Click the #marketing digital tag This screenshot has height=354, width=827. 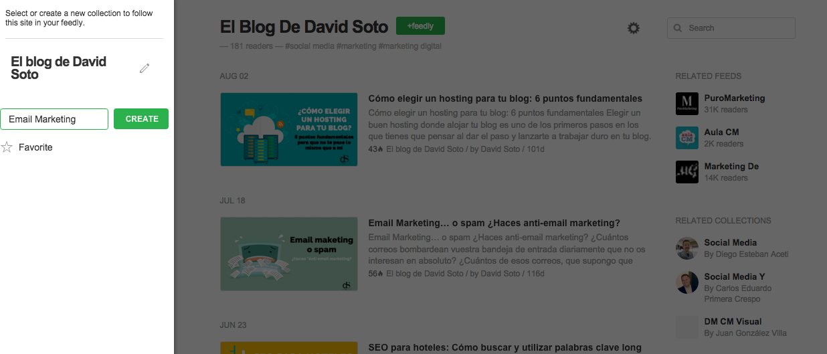point(409,46)
